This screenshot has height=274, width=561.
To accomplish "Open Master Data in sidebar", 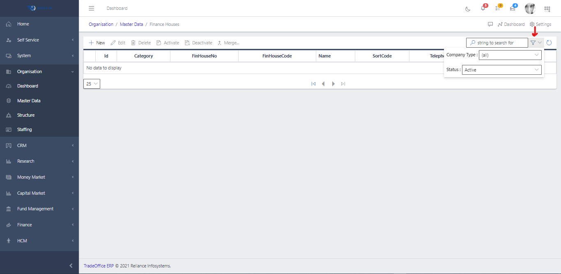I will (29, 101).
